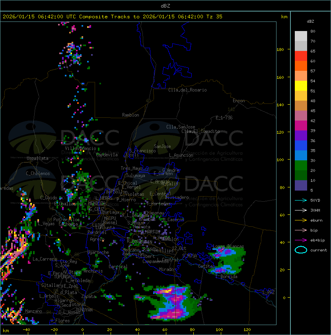Viewport: 331px width, 335px height.
Task: Click the TUNUYAN place label
Action: click(x=84, y=310)
